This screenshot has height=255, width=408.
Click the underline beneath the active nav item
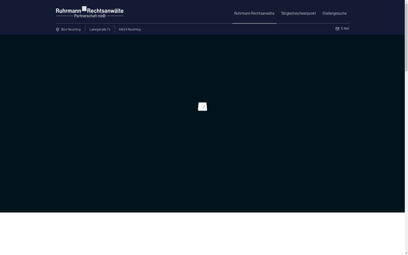pos(254,23)
